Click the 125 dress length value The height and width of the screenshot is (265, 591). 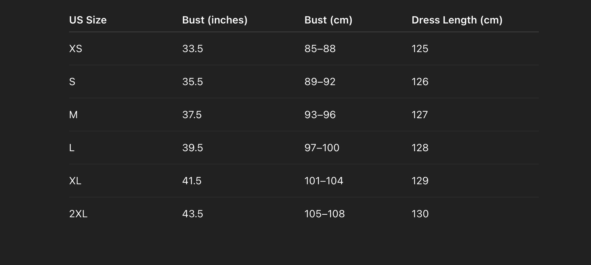point(420,49)
